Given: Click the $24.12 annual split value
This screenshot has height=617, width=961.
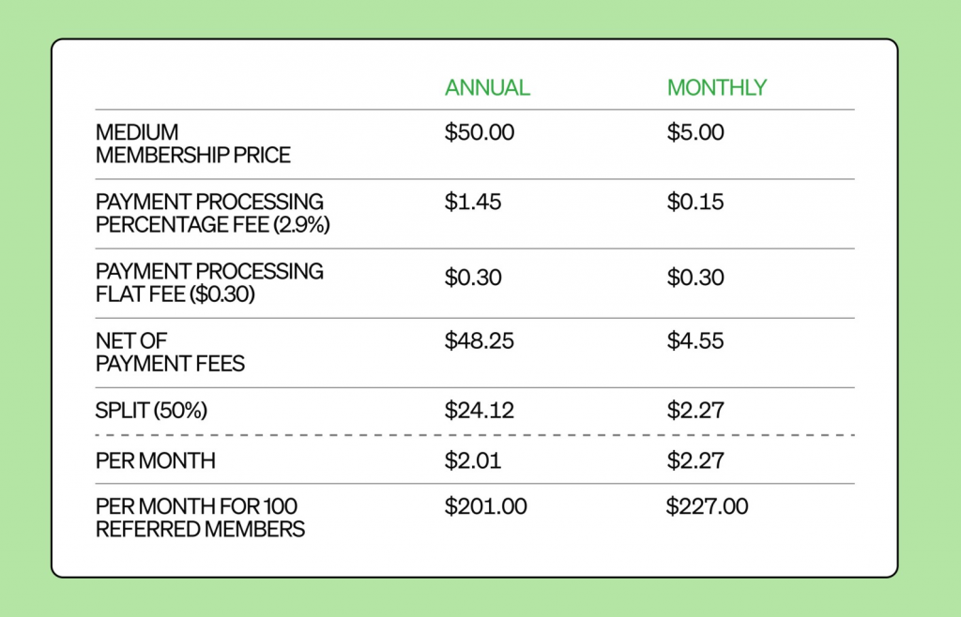Looking at the screenshot, I should (480, 410).
